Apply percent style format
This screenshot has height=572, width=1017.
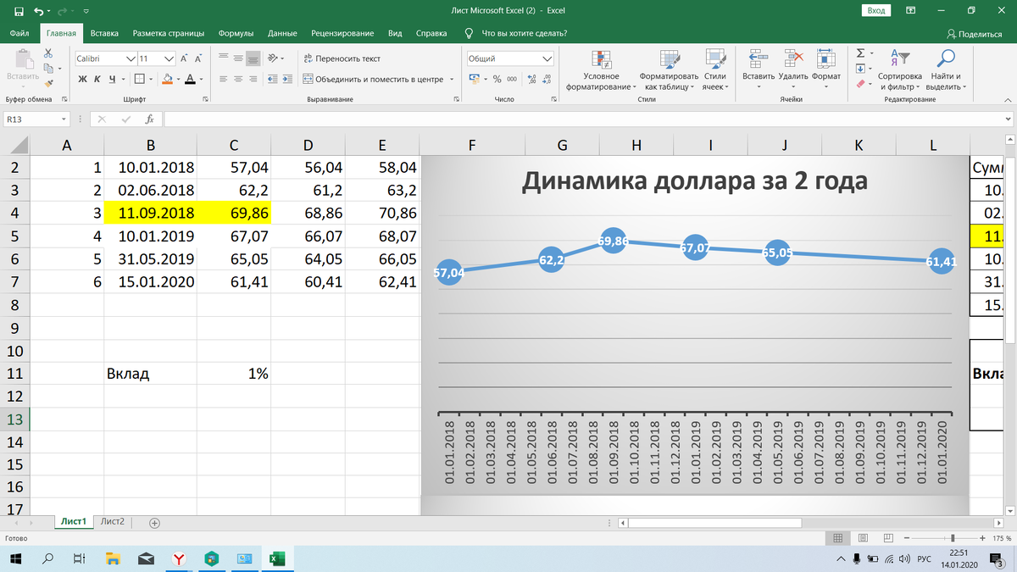coord(497,79)
